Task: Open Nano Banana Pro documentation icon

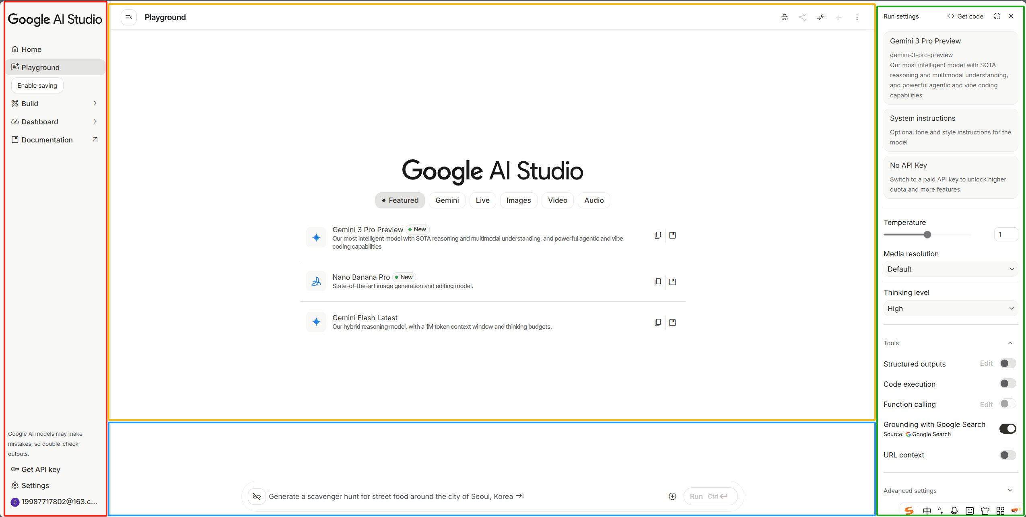Action: (x=672, y=282)
